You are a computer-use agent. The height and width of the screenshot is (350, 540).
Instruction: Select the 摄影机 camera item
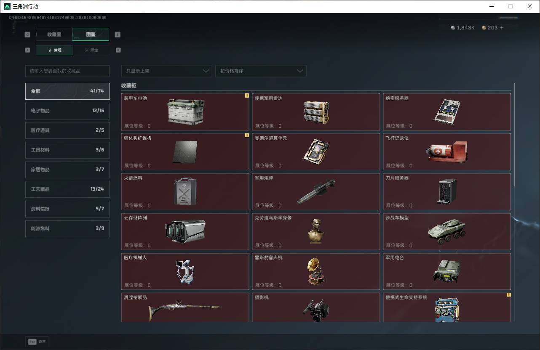tap(316, 307)
